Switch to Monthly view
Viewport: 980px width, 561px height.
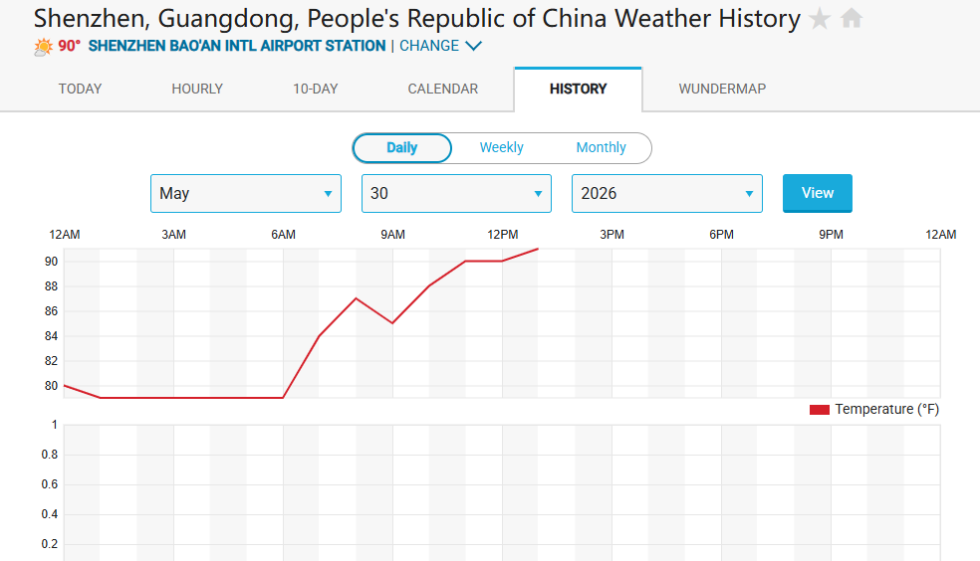[x=601, y=147]
